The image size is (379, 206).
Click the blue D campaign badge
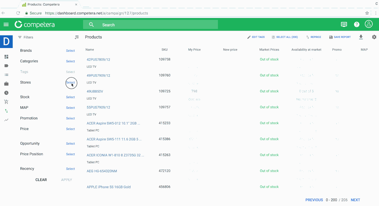tap(6, 41)
